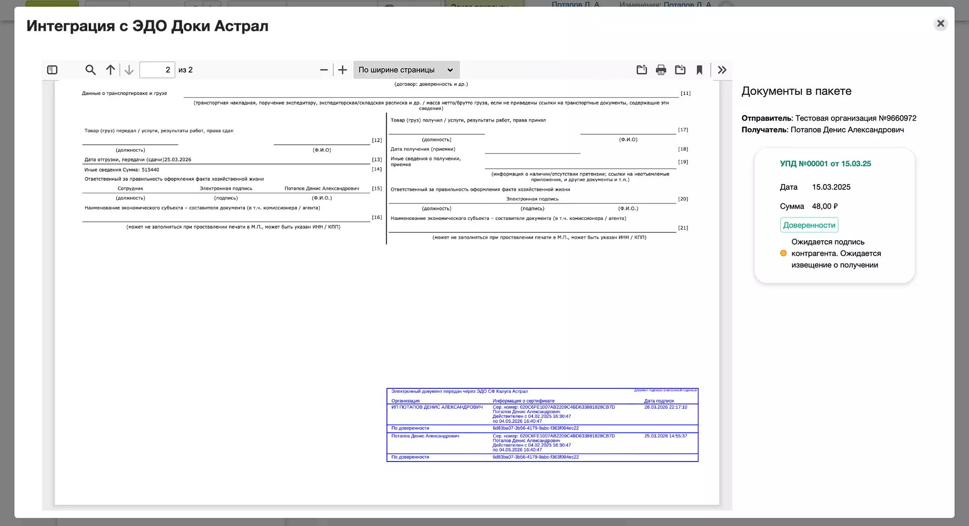This screenshot has height=526, width=969.
Task: Zoom out with the minus icon
Action: click(x=324, y=70)
